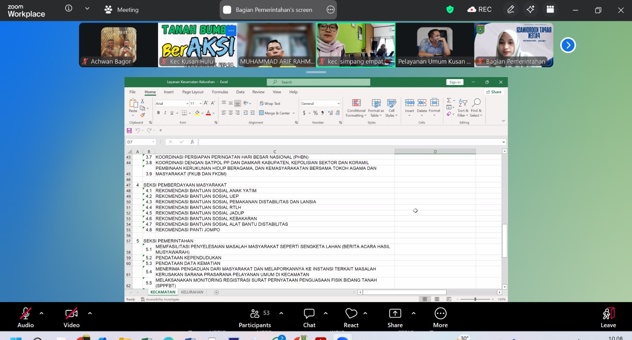Click the Share button in Excel
The height and width of the screenshot is (340, 632).
coord(494,92)
